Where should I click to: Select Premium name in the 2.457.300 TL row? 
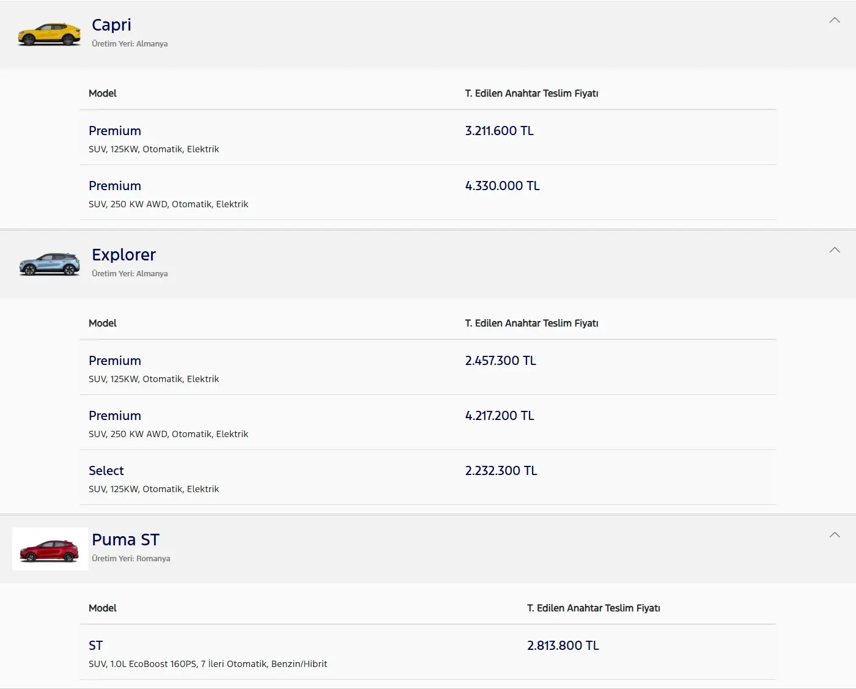(115, 361)
